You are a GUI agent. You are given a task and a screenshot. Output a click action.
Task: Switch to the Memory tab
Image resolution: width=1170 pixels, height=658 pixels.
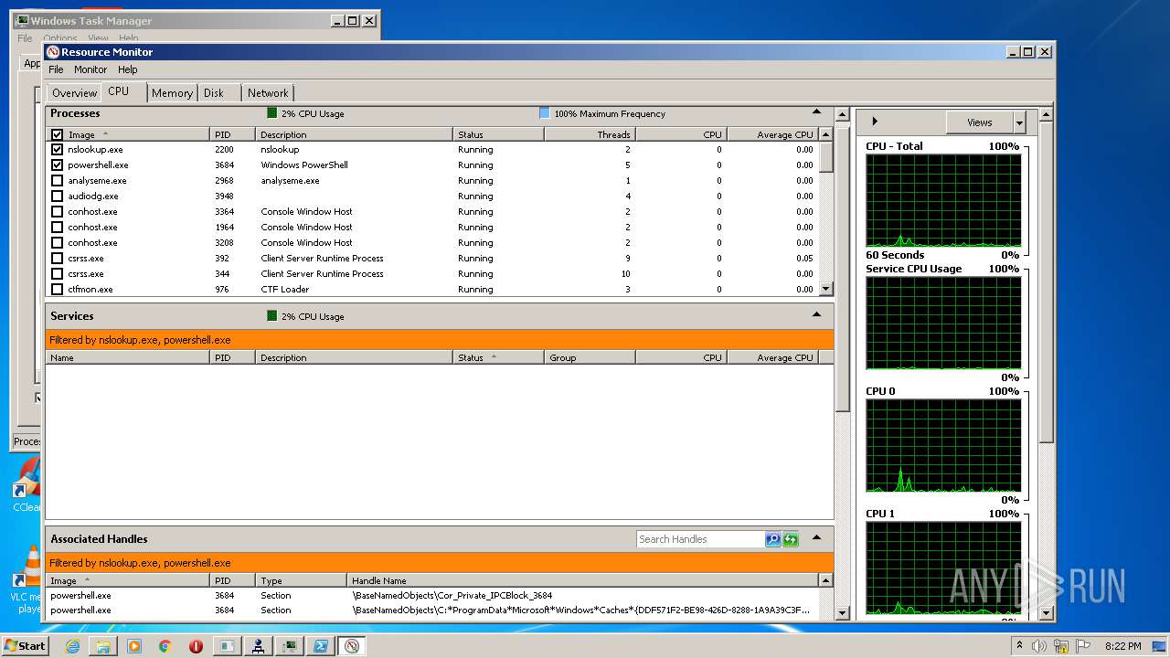(172, 93)
